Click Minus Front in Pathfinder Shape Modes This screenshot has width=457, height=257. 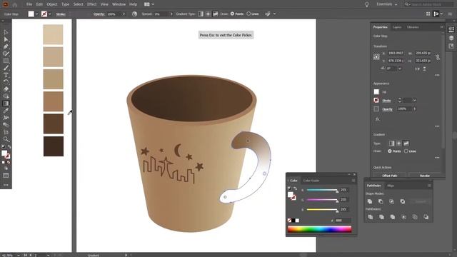(x=381, y=201)
